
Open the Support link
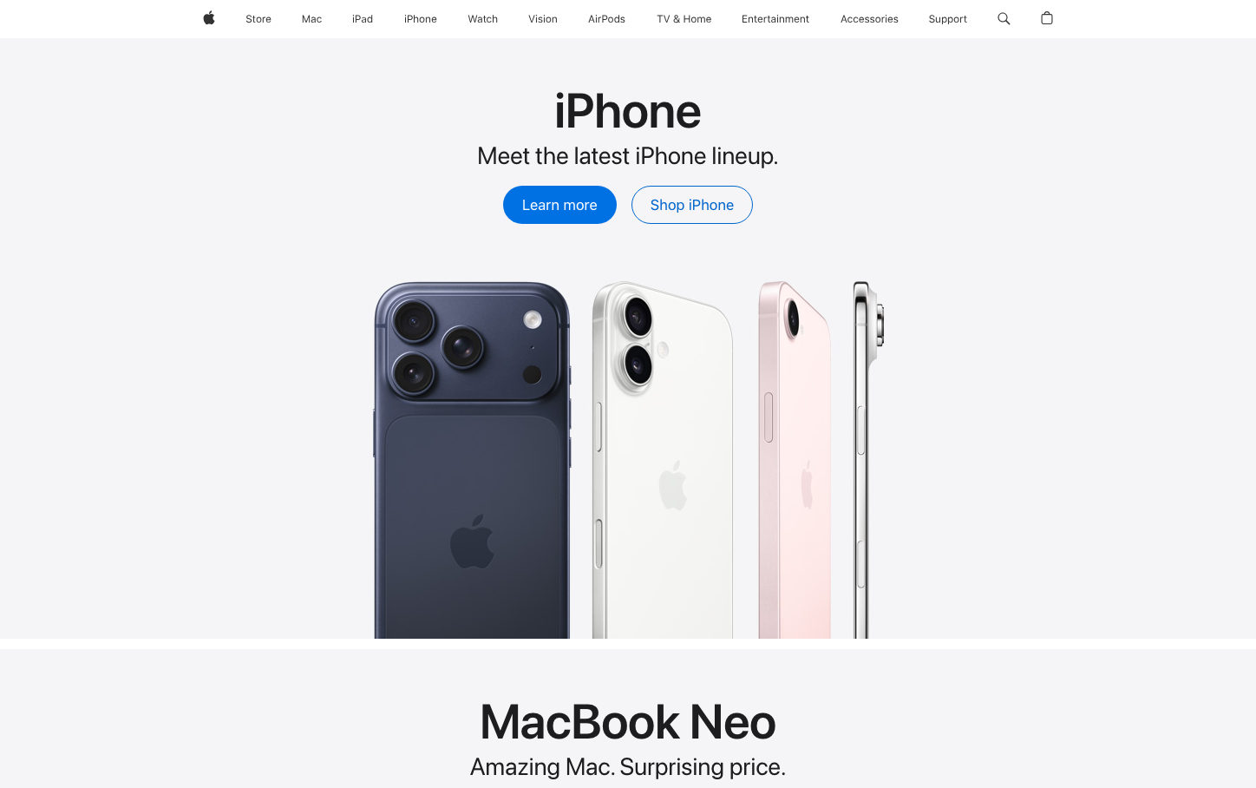tap(947, 19)
